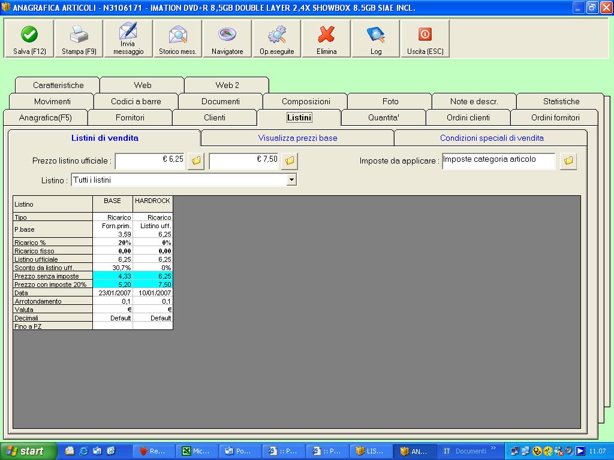Select BASE price with tax 5,20 cell
614x460 pixels.
[112, 285]
